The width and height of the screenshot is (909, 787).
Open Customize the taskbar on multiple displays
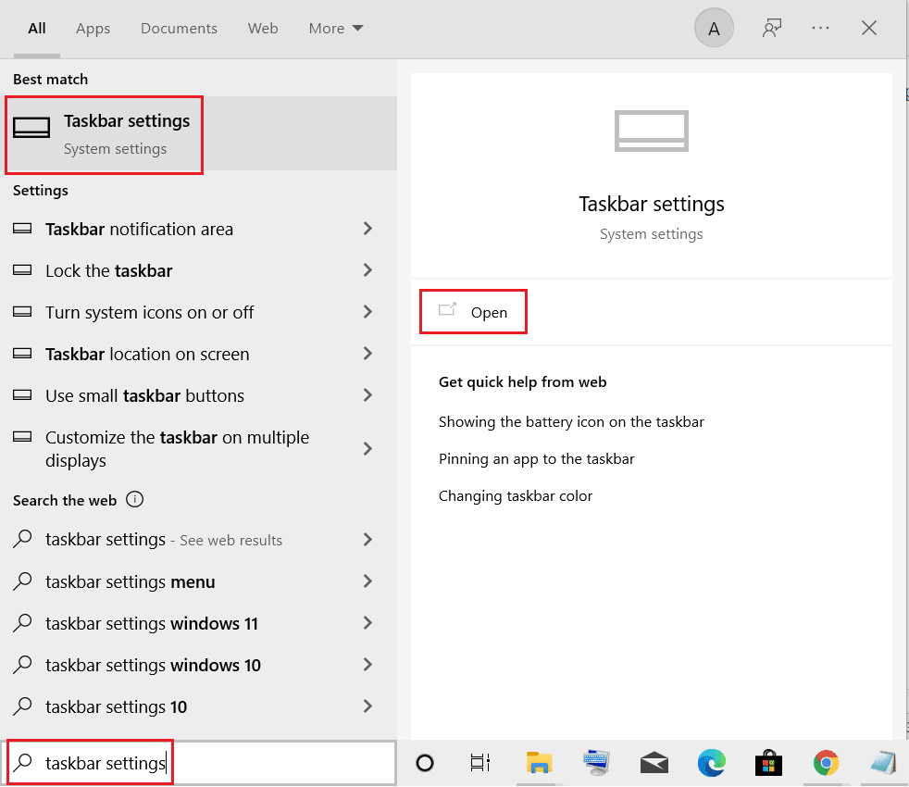(175, 448)
